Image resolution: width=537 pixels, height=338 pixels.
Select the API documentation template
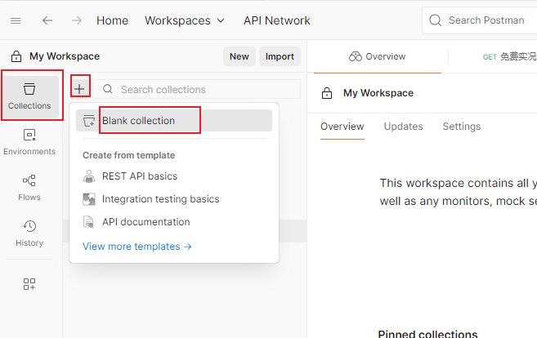pyautogui.click(x=145, y=221)
